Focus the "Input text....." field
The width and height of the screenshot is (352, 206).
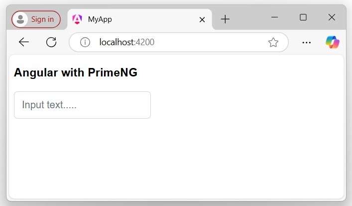click(82, 105)
